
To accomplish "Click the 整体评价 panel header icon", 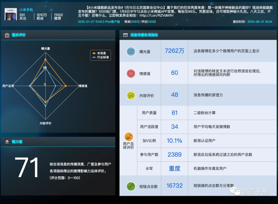I will pyautogui.click(x=7, y=35).
